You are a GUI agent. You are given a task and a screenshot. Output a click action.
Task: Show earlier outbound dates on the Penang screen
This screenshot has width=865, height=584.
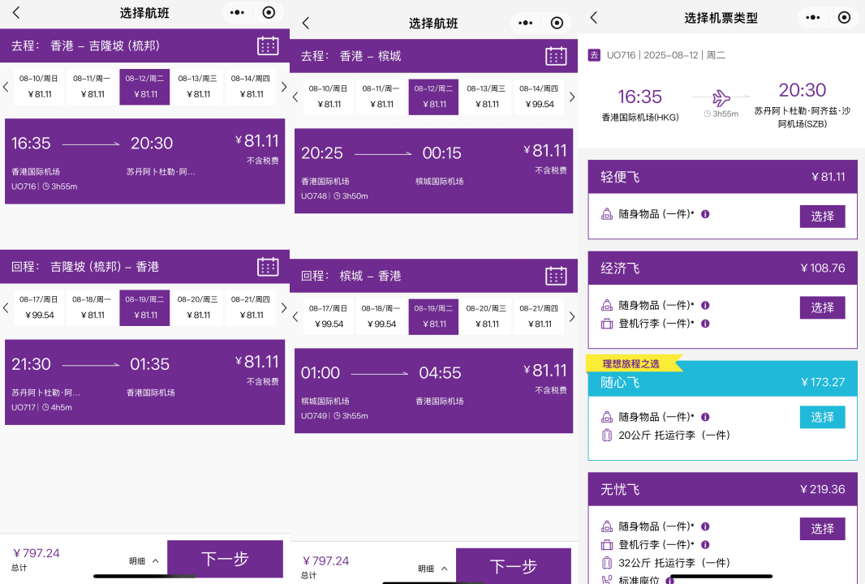pos(295,97)
